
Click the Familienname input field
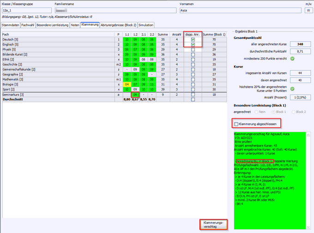[122, 9]
